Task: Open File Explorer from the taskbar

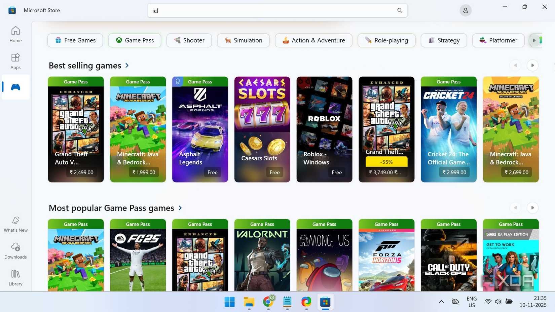Action: click(x=249, y=302)
